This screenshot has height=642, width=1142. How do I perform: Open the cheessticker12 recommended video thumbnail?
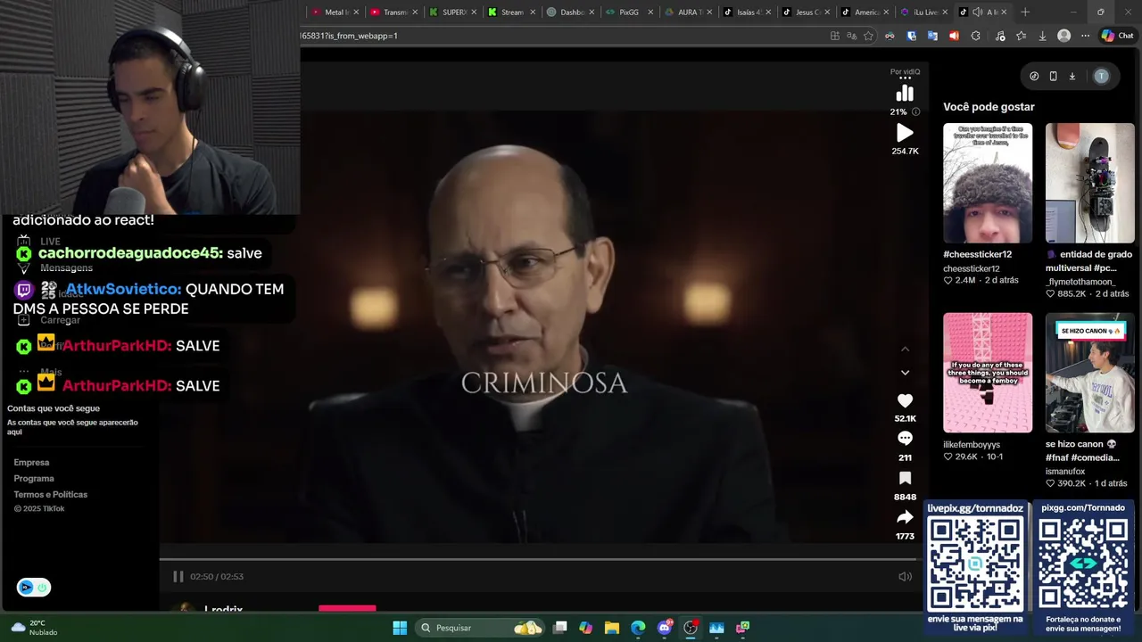988,183
